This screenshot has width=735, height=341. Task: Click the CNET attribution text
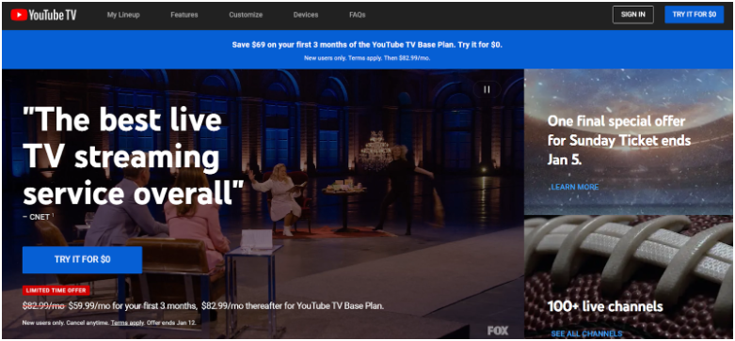click(x=39, y=216)
